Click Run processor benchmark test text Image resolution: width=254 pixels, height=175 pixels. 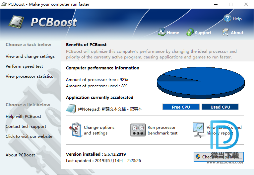pyautogui.click(x=162, y=130)
